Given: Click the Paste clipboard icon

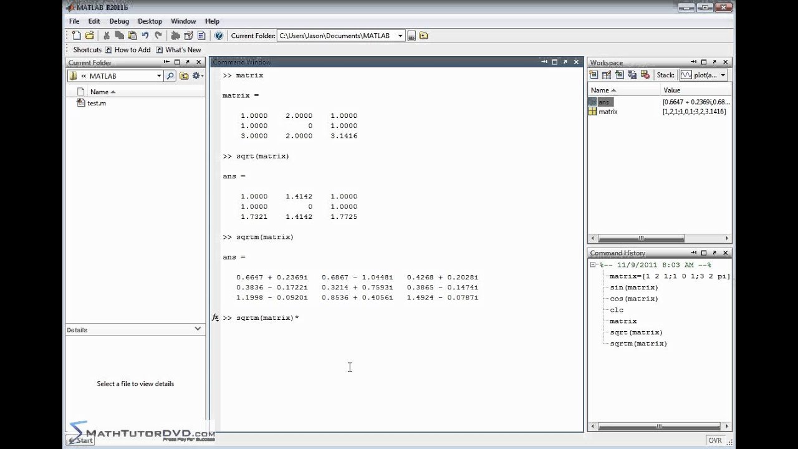Looking at the screenshot, I should point(132,36).
